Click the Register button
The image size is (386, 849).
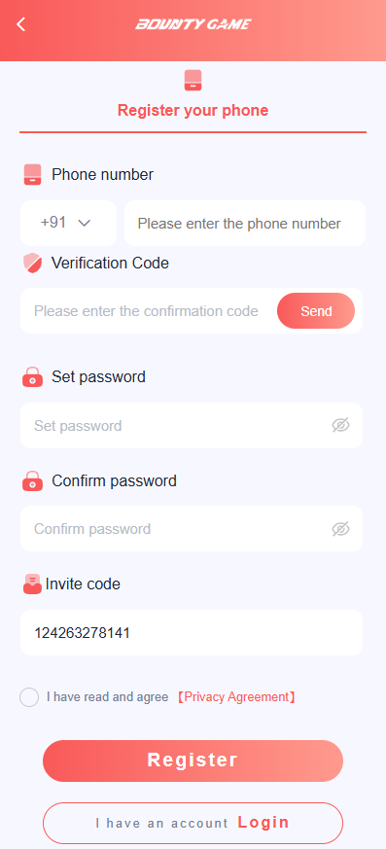pyautogui.click(x=193, y=761)
